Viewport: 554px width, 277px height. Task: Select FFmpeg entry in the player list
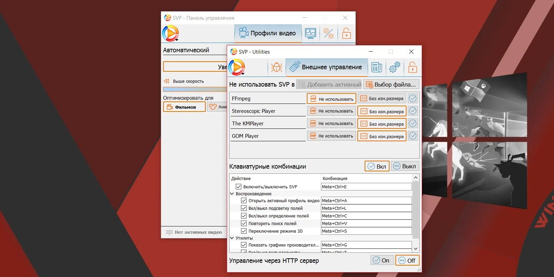coord(268,99)
